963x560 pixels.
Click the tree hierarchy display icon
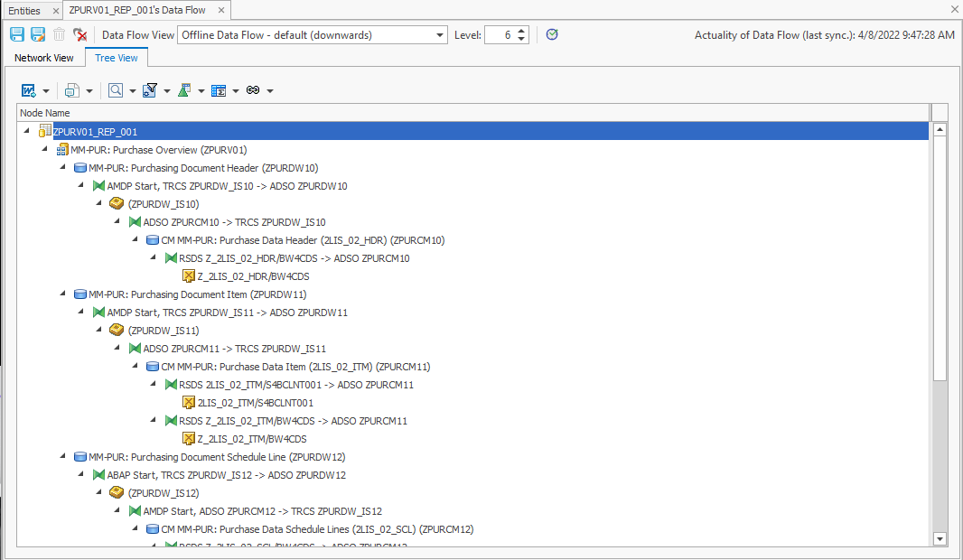click(x=183, y=89)
